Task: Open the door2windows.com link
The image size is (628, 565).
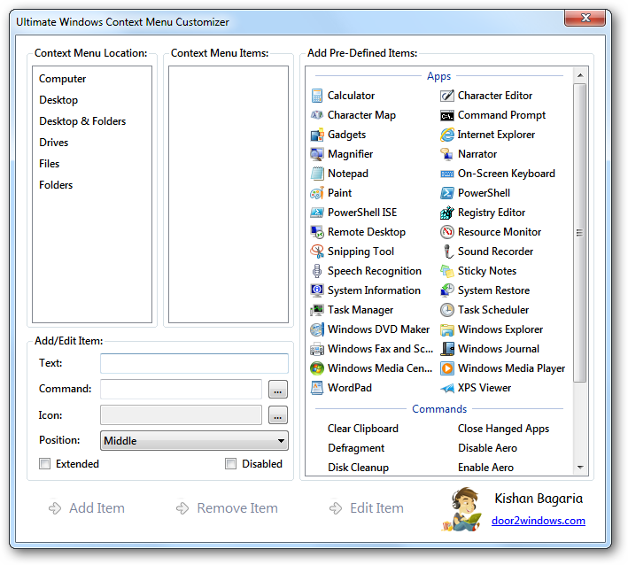Action: 539,521
